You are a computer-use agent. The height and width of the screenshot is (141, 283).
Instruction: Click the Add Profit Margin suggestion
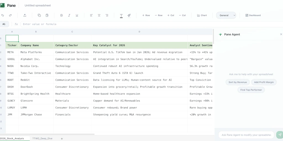tap(264, 82)
